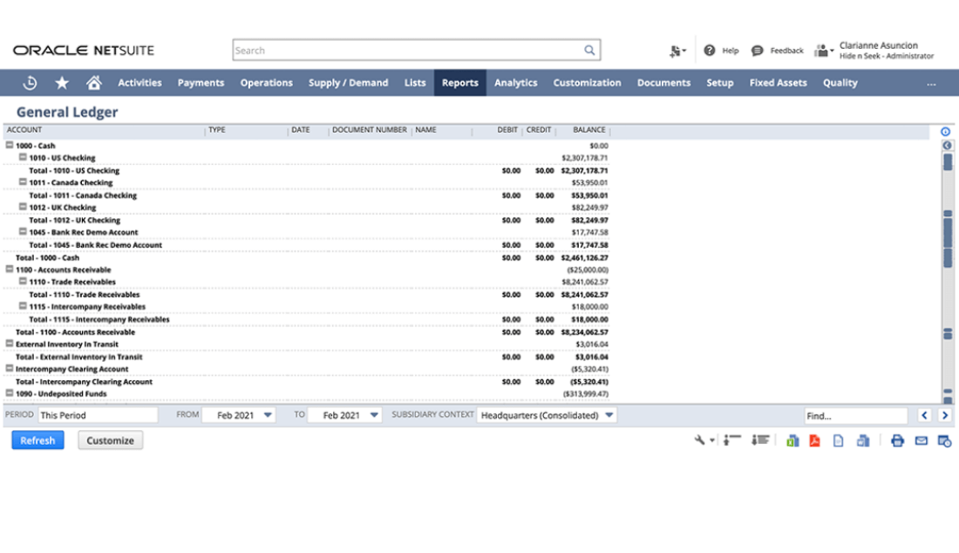959x553 pixels.
Task: Click the Refresh button
Action: (37, 440)
